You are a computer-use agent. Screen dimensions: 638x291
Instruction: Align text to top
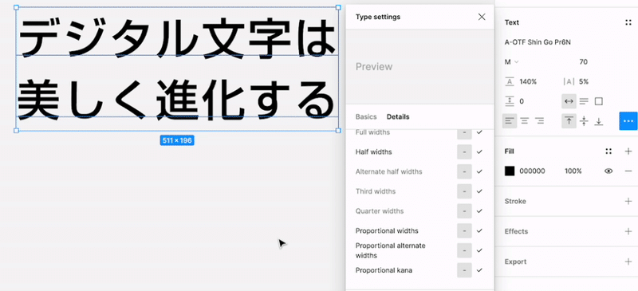(569, 121)
